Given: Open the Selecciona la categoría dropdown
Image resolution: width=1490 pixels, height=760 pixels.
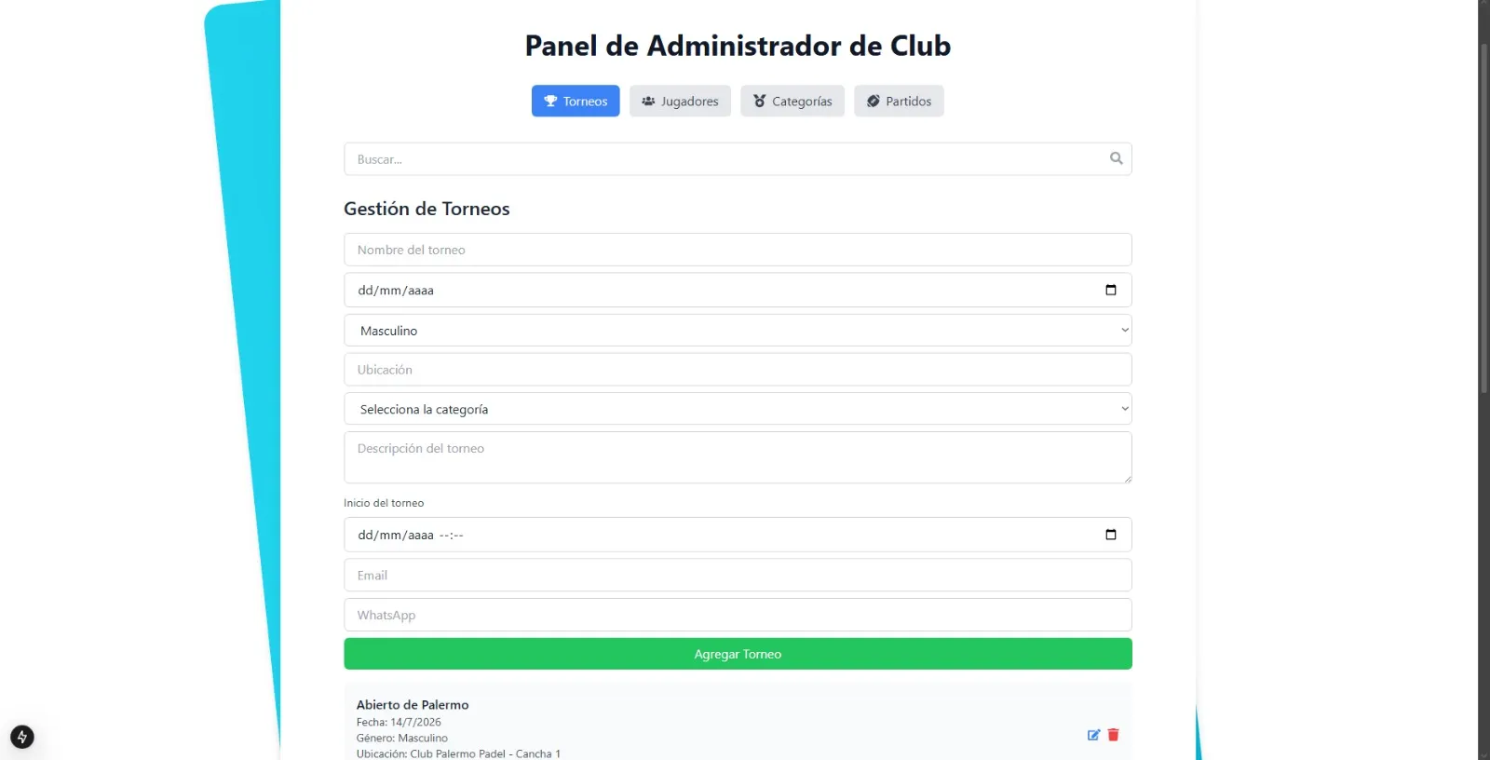Looking at the screenshot, I should pos(738,409).
